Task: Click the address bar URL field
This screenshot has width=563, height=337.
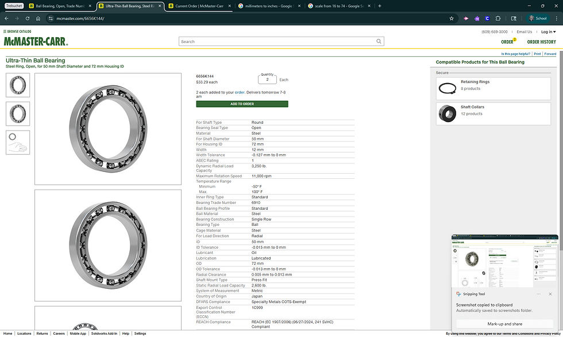Action: (x=252, y=18)
